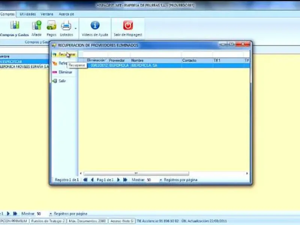
Task: Open Compras y Gastos ribbon icon
Action: [x=14, y=25]
